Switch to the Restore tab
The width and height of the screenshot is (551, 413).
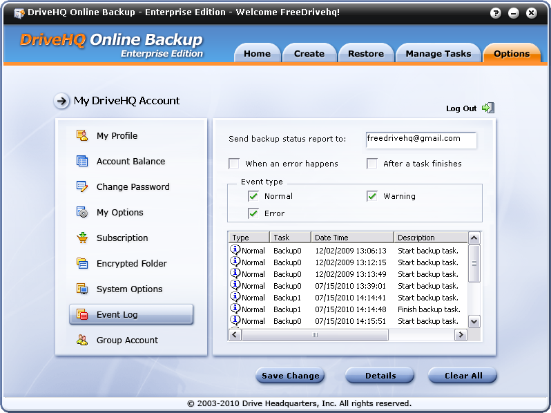pos(365,54)
